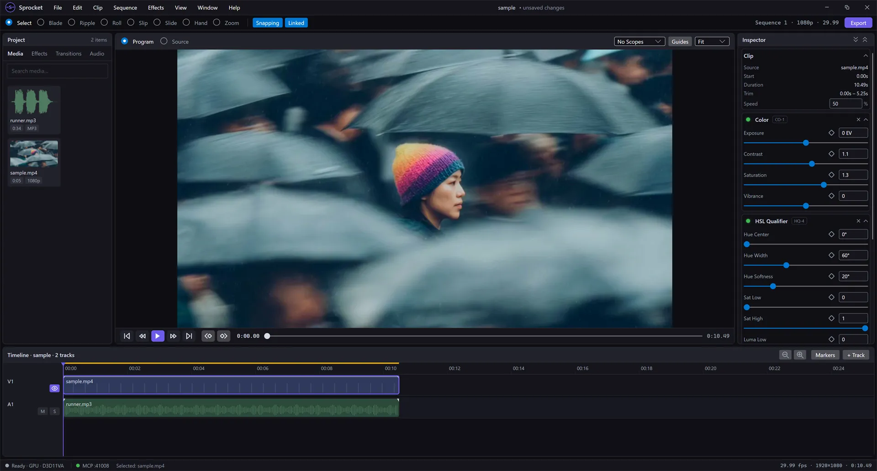Open the Effects menu
This screenshot has width=877, height=471.
point(156,8)
